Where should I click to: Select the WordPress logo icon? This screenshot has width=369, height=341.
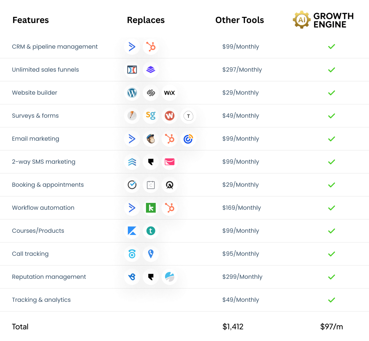132,93
